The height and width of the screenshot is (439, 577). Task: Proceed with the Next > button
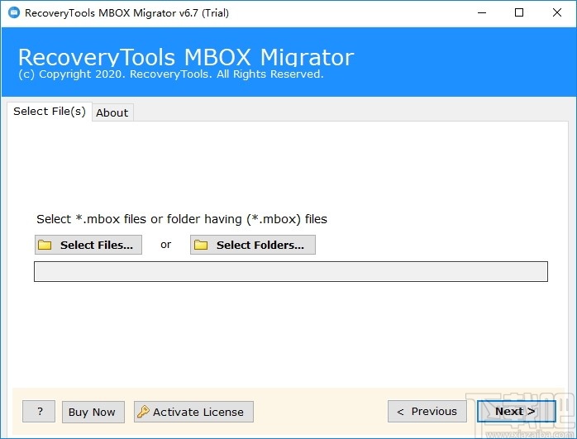pyautogui.click(x=516, y=412)
